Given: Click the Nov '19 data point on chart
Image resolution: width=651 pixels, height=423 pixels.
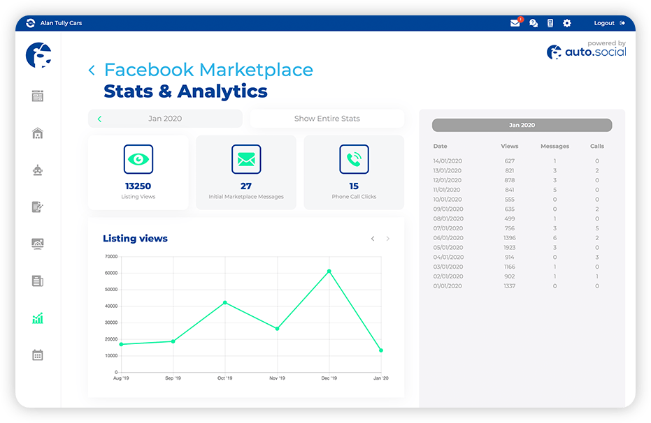Looking at the screenshot, I should tap(278, 329).
